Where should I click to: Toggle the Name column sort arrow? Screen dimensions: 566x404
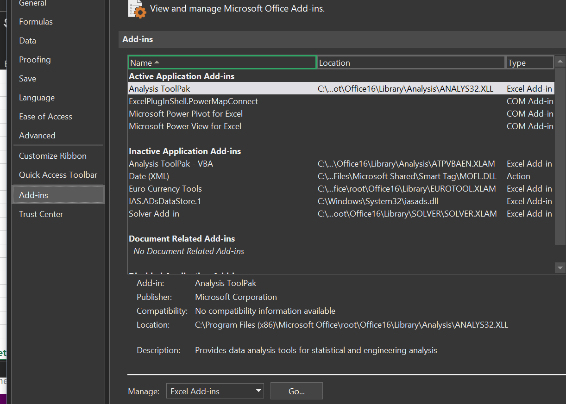point(157,62)
